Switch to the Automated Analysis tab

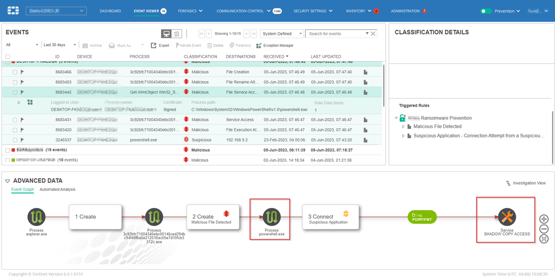click(57, 190)
